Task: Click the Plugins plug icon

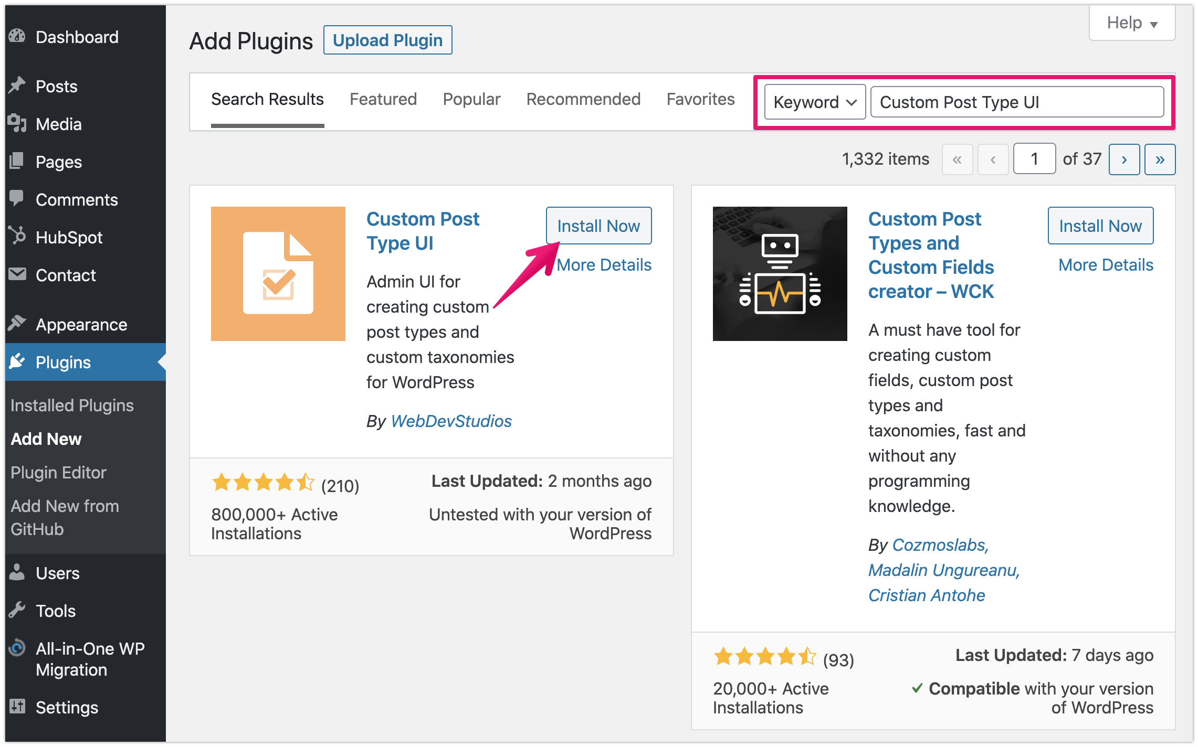Action: tap(17, 361)
